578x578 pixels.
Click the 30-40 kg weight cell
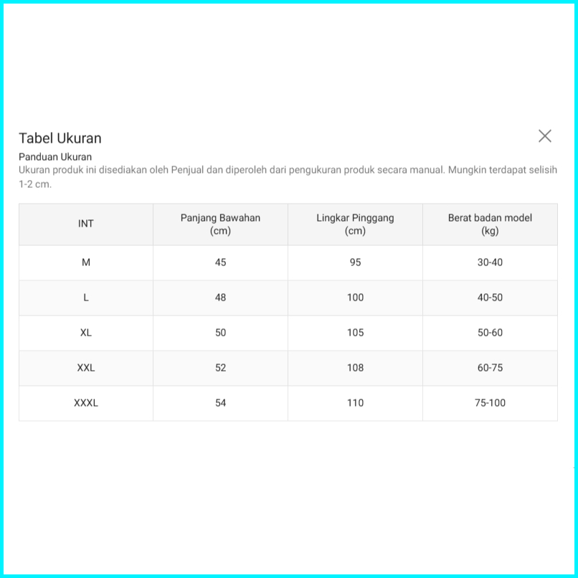490,262
